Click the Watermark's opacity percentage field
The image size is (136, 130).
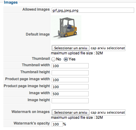click(x=57, y=124)
